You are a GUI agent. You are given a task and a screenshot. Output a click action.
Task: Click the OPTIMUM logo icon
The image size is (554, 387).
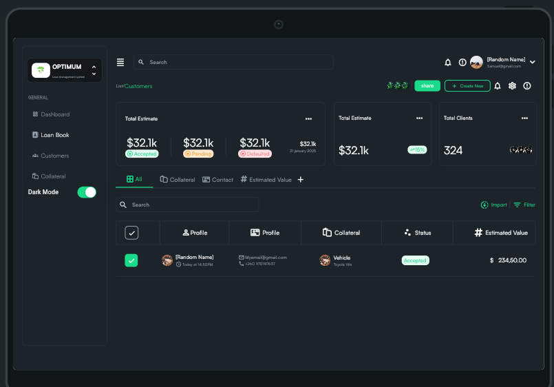pyautogui.click(x=41, y=70)
